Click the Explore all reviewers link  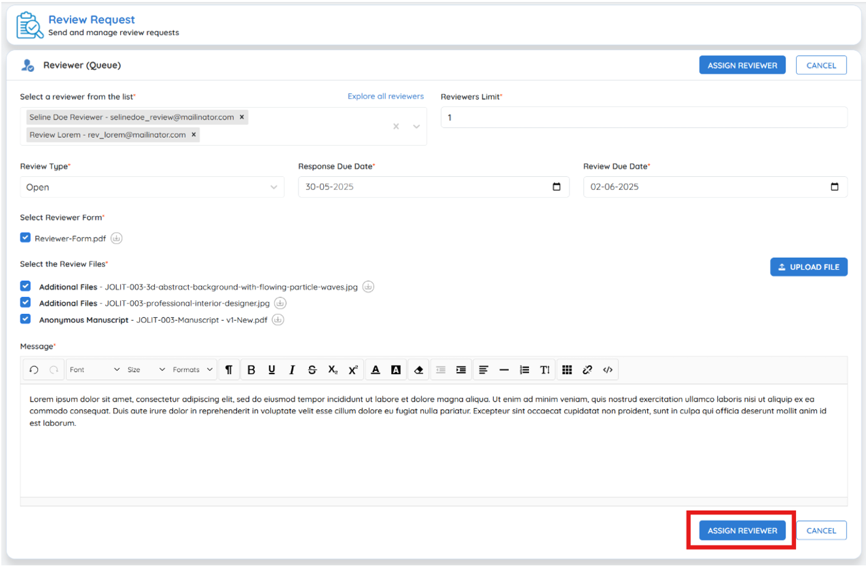coord(385,96)
